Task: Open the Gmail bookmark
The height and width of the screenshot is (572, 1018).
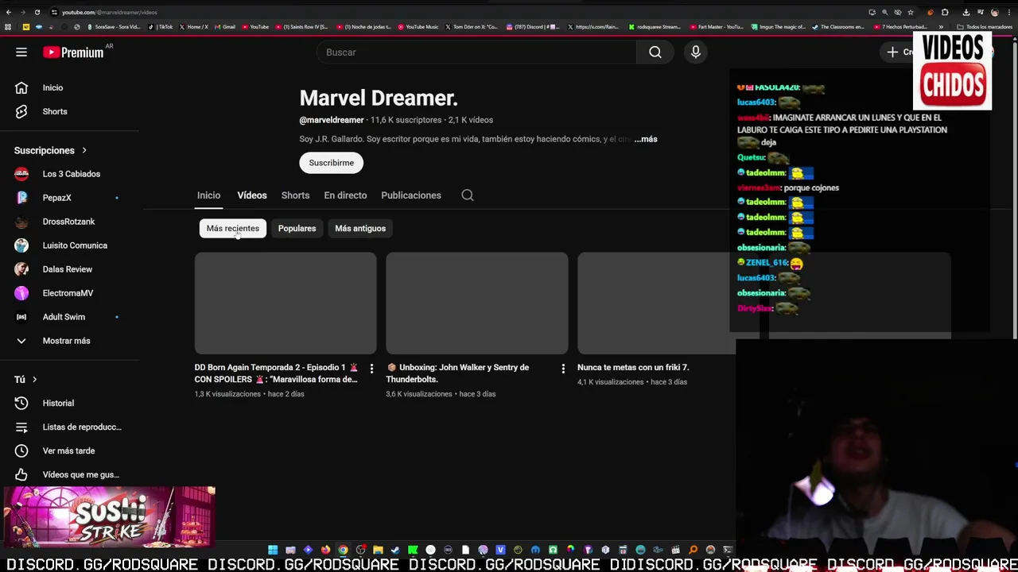Action: (x=225, y=27)
